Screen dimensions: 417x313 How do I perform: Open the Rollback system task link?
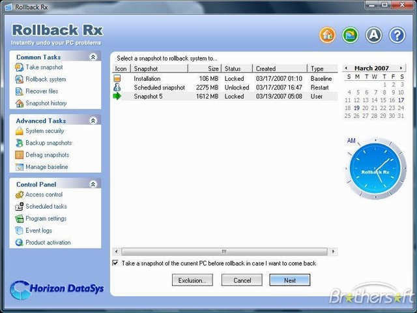point(46,80)
